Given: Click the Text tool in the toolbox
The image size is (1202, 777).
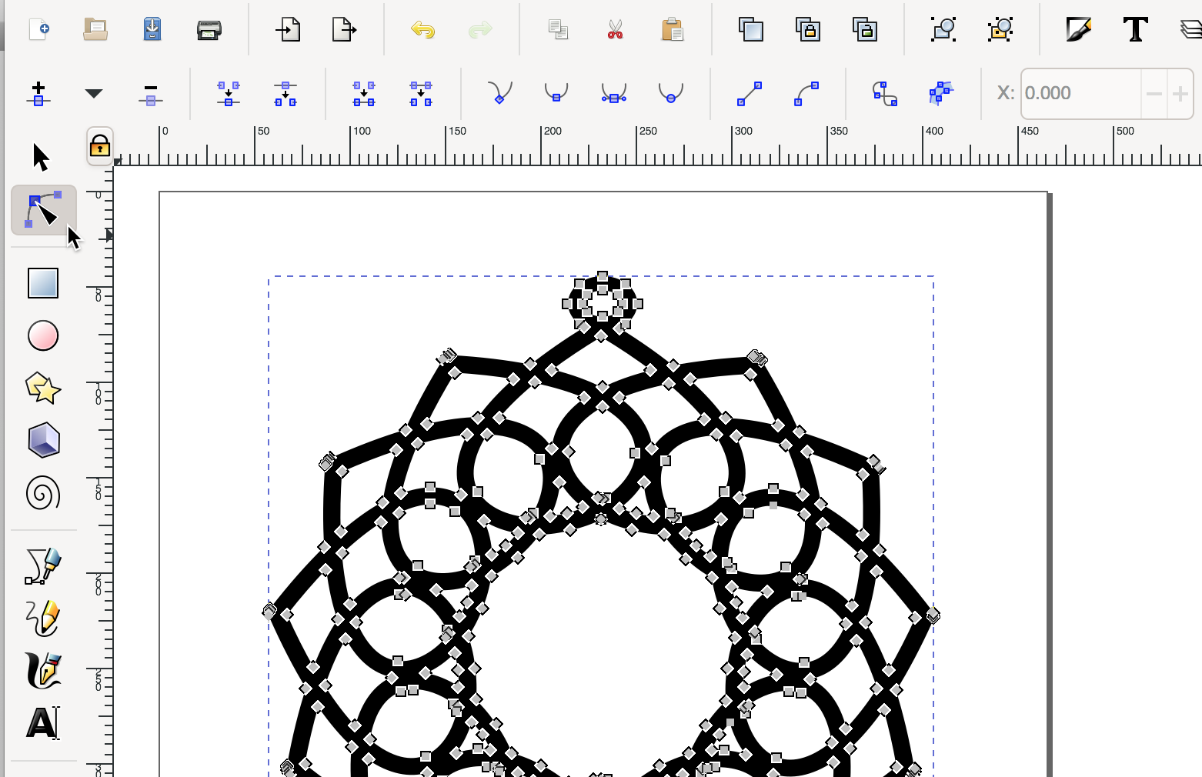Looking at the screenshot, I should (43, 723).
